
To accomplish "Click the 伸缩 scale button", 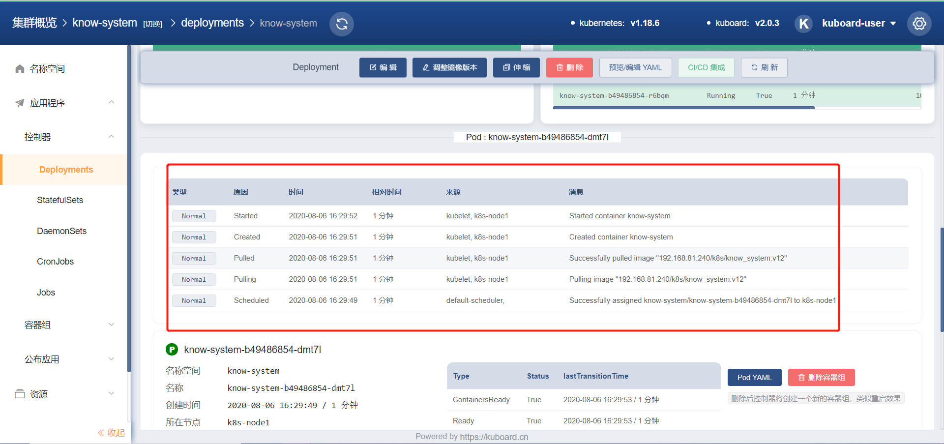I will 516,67.
